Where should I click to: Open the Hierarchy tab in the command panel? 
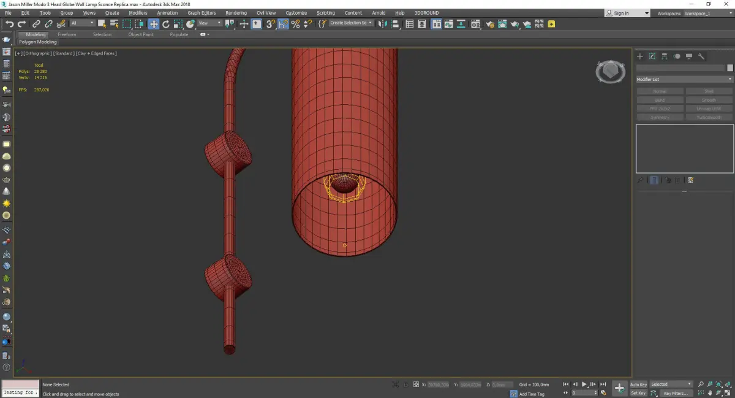click(x=665, y=56)
